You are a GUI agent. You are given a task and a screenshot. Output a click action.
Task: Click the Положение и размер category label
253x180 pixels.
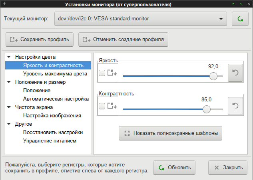point(40,82)
